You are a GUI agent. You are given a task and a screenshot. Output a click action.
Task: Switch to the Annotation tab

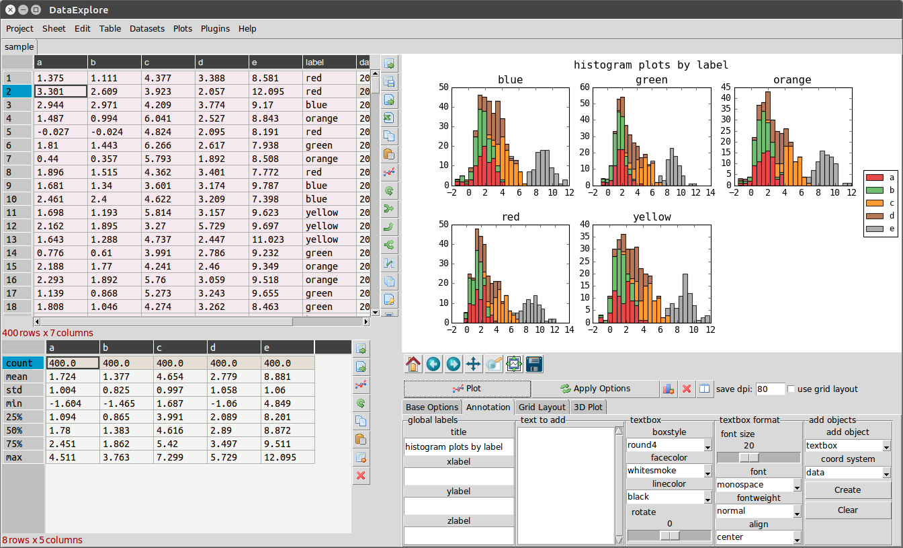click(488, 407)
